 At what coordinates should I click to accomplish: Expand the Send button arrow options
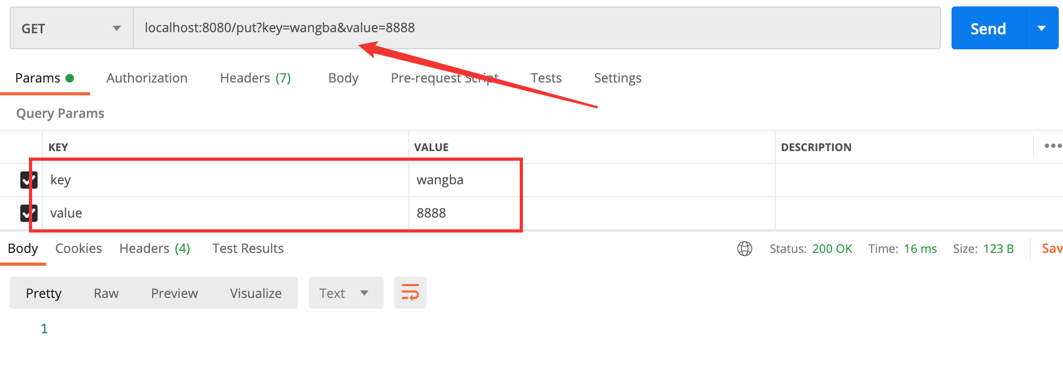coord(1042,28)
